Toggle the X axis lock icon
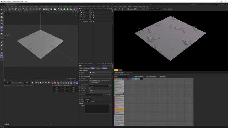 [30, 9]
